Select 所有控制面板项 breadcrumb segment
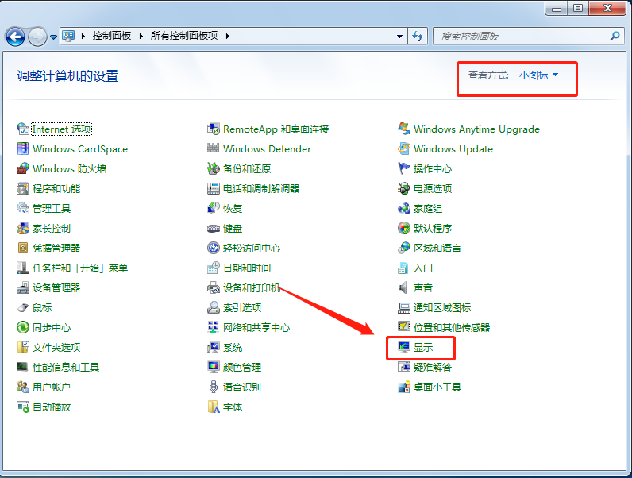 click(185, 37)
